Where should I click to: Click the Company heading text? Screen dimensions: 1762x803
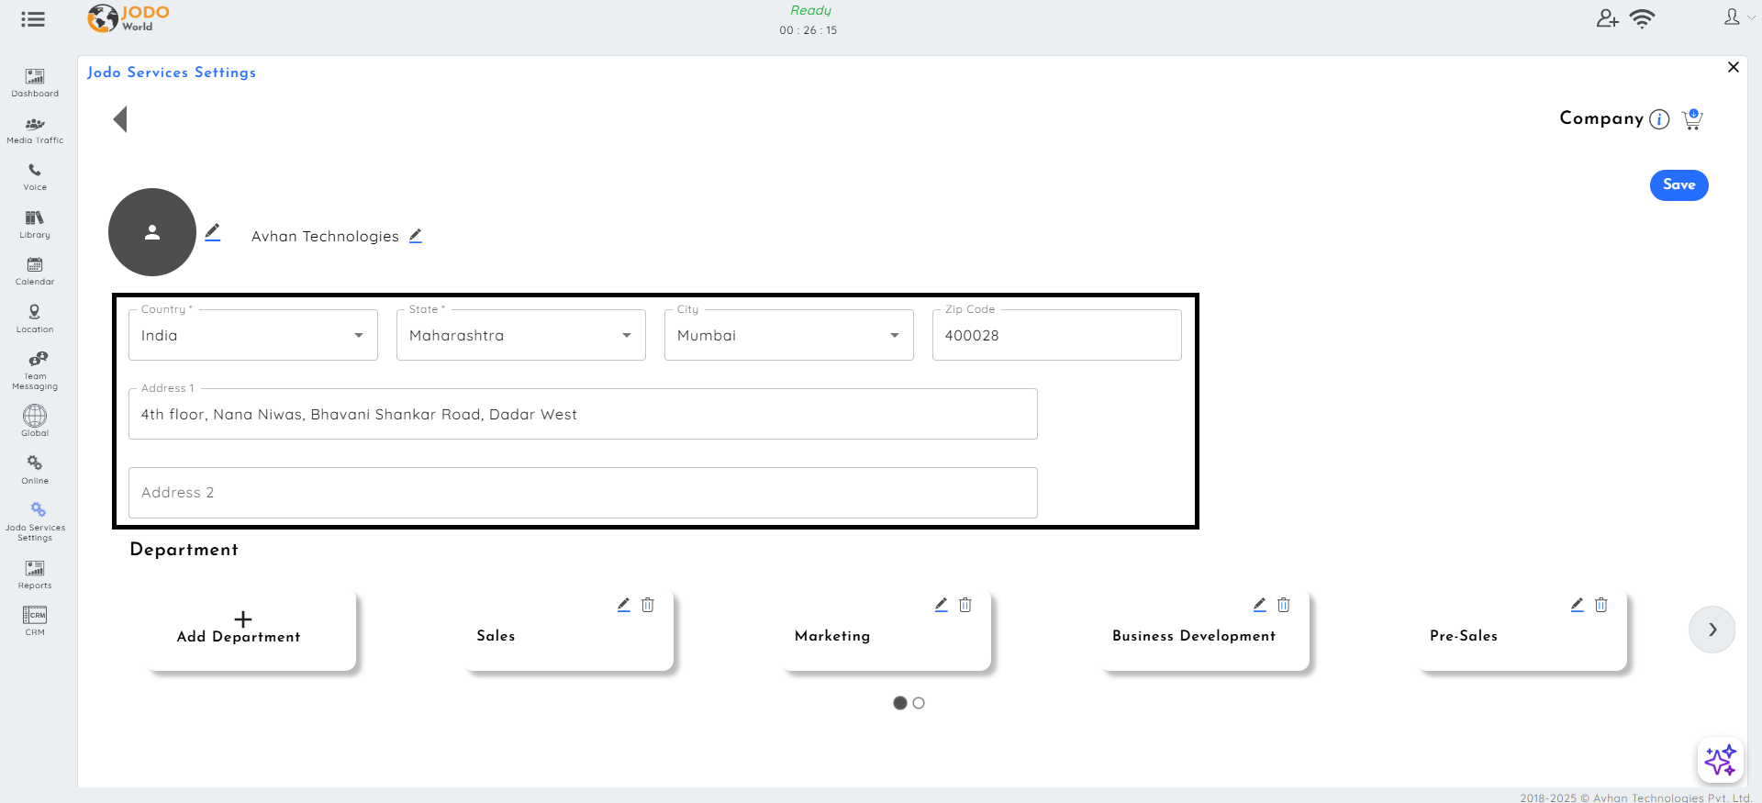tap(1601, 118)
